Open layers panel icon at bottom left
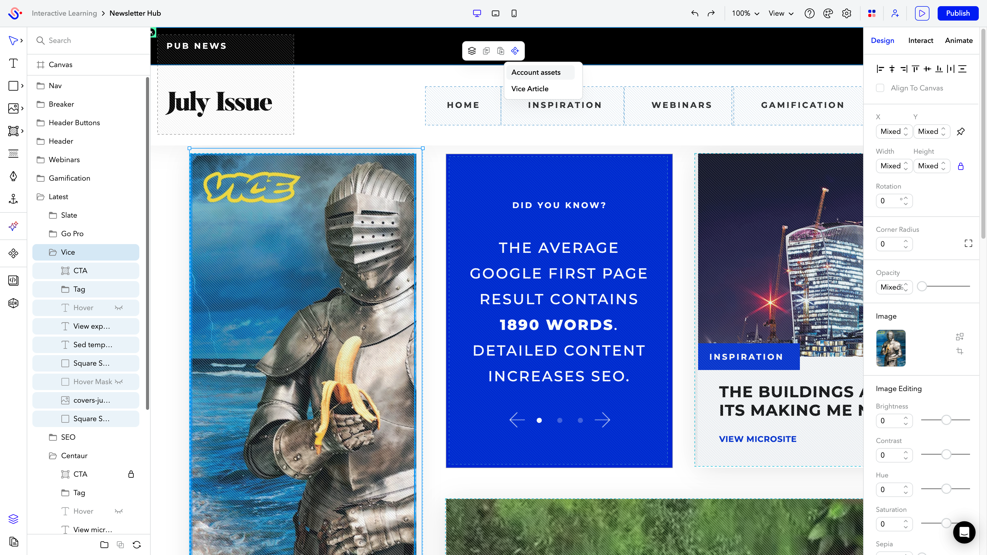987x555 pixels. click(x=13, y=519)
